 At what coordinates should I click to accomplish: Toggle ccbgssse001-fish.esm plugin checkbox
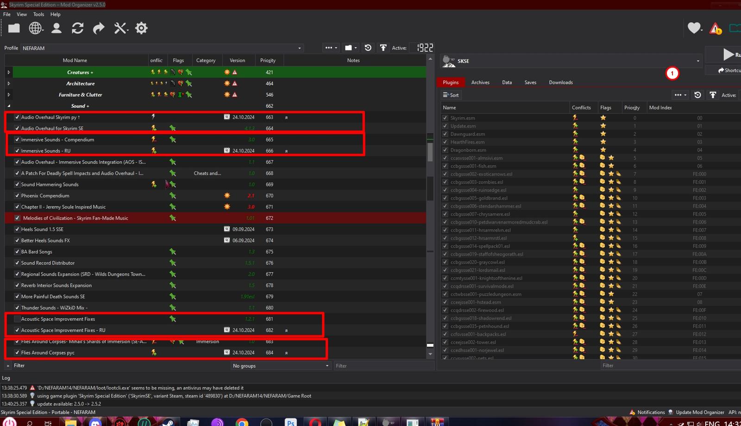(x=445, y=166)
